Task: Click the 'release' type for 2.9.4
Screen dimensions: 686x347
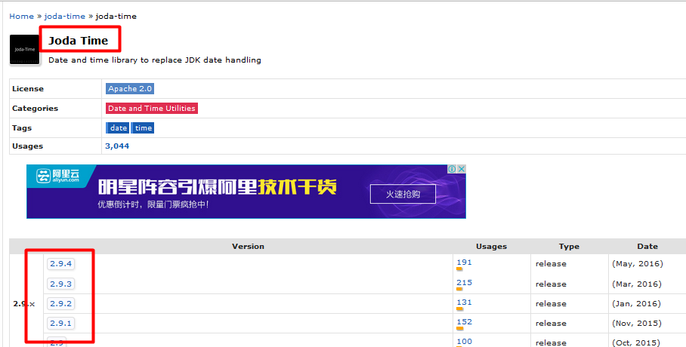Action: coord(551,263)
